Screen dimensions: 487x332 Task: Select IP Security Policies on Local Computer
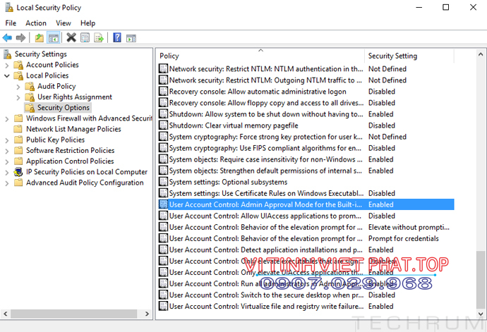86,172
